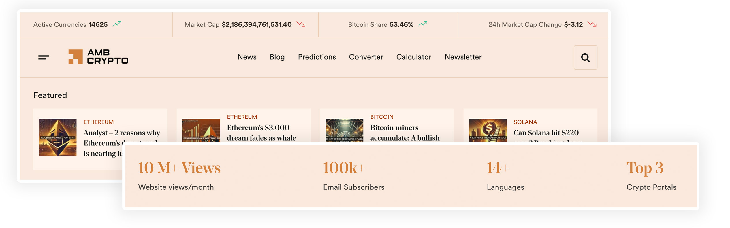
Task: Open the golden Ethereum logo article thumbnail
Action: tap(58, 137)
